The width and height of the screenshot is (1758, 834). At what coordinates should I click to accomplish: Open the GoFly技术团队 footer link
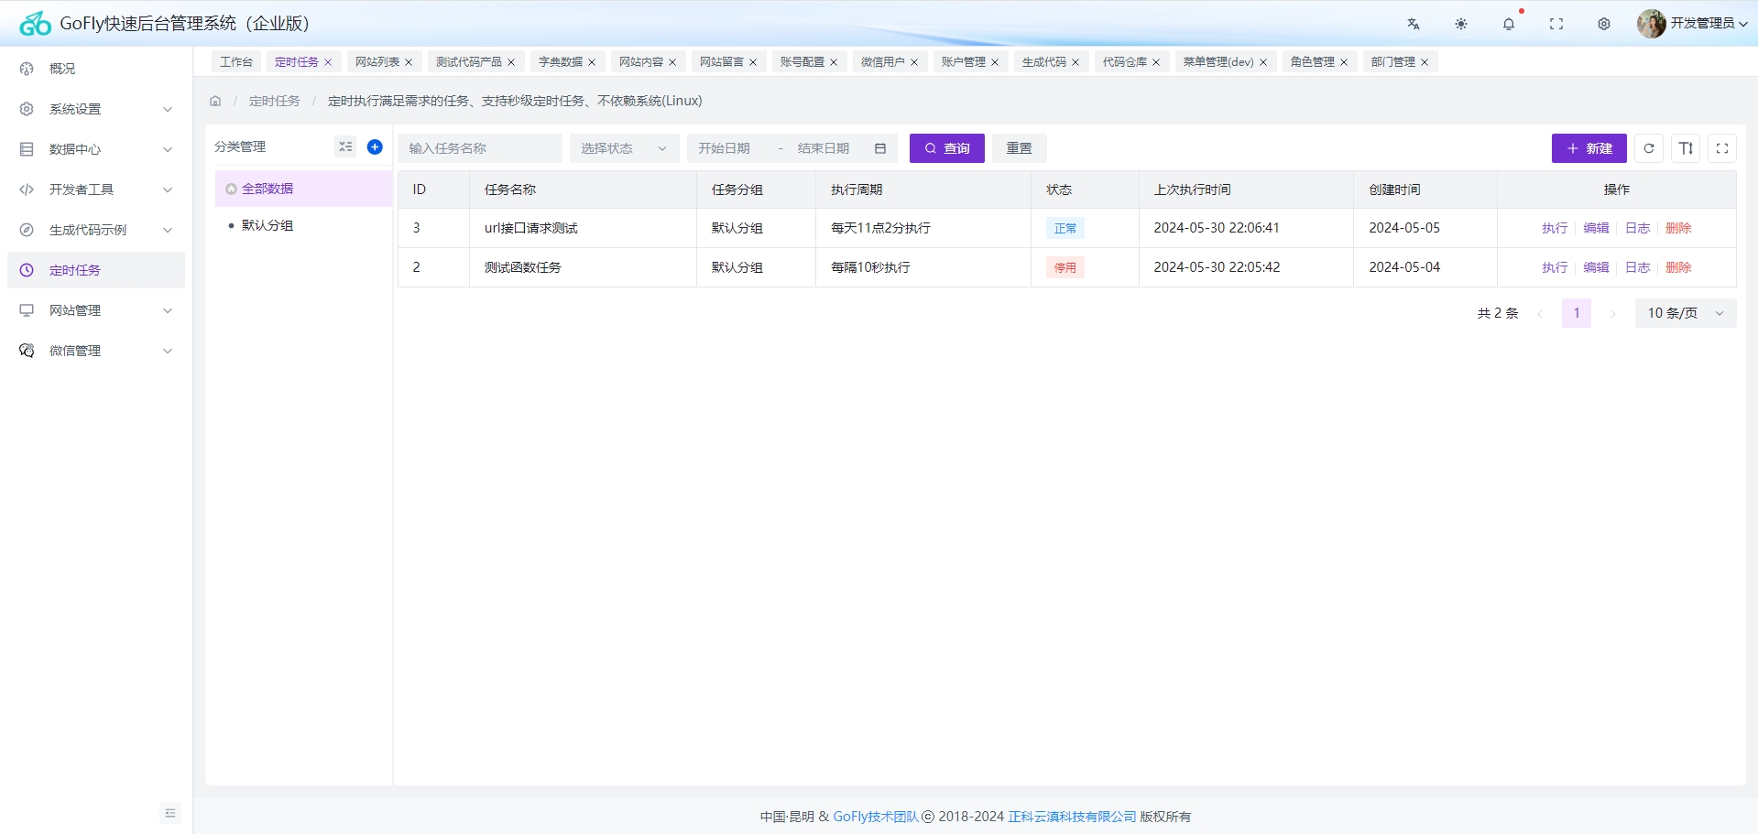pyautogui.click(x=876, y=817)
